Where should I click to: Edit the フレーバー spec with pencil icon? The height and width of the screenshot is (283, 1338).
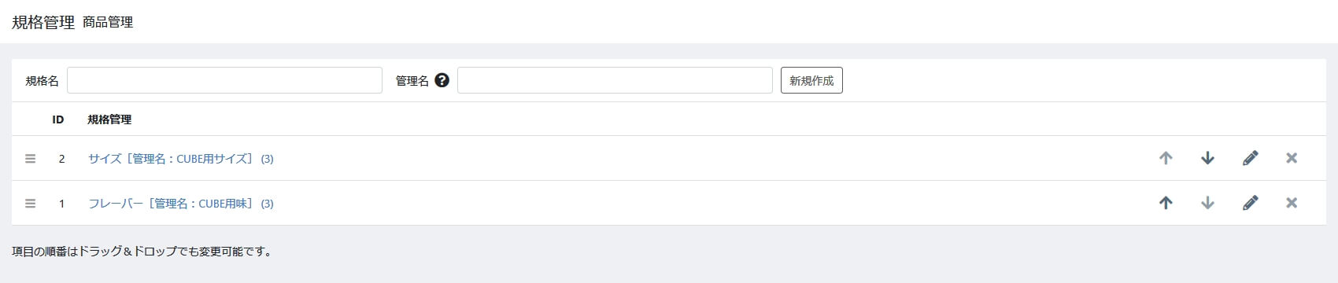(1250, 203)
